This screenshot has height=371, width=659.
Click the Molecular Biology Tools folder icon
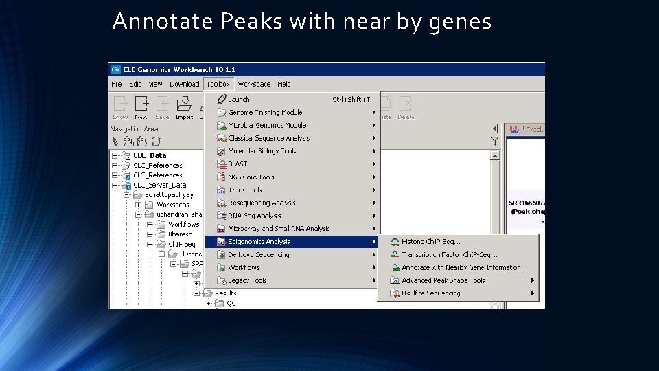pyautogui.click(x=222, y=151)
